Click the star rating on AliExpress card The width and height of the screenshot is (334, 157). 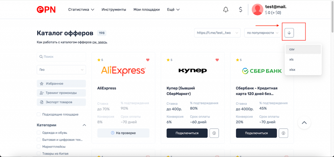pyautogui.click(x=100, y=60)
